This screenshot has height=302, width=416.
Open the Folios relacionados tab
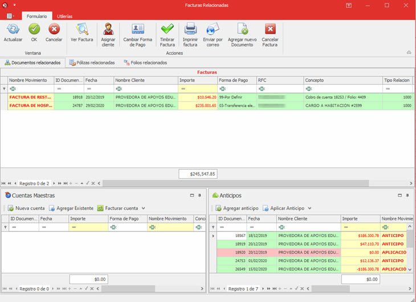(145, 63)
